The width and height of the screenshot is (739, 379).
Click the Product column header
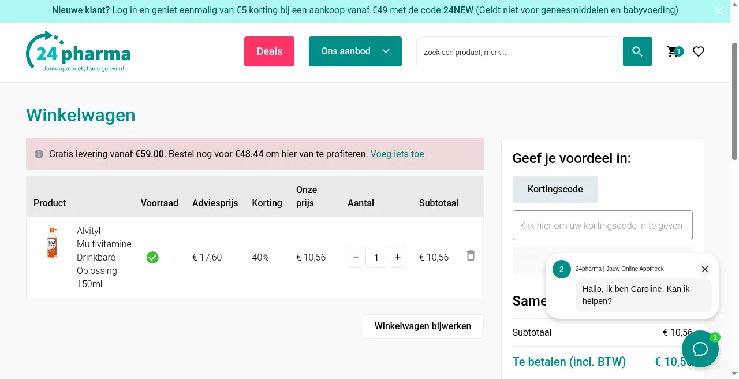point(50,203)
